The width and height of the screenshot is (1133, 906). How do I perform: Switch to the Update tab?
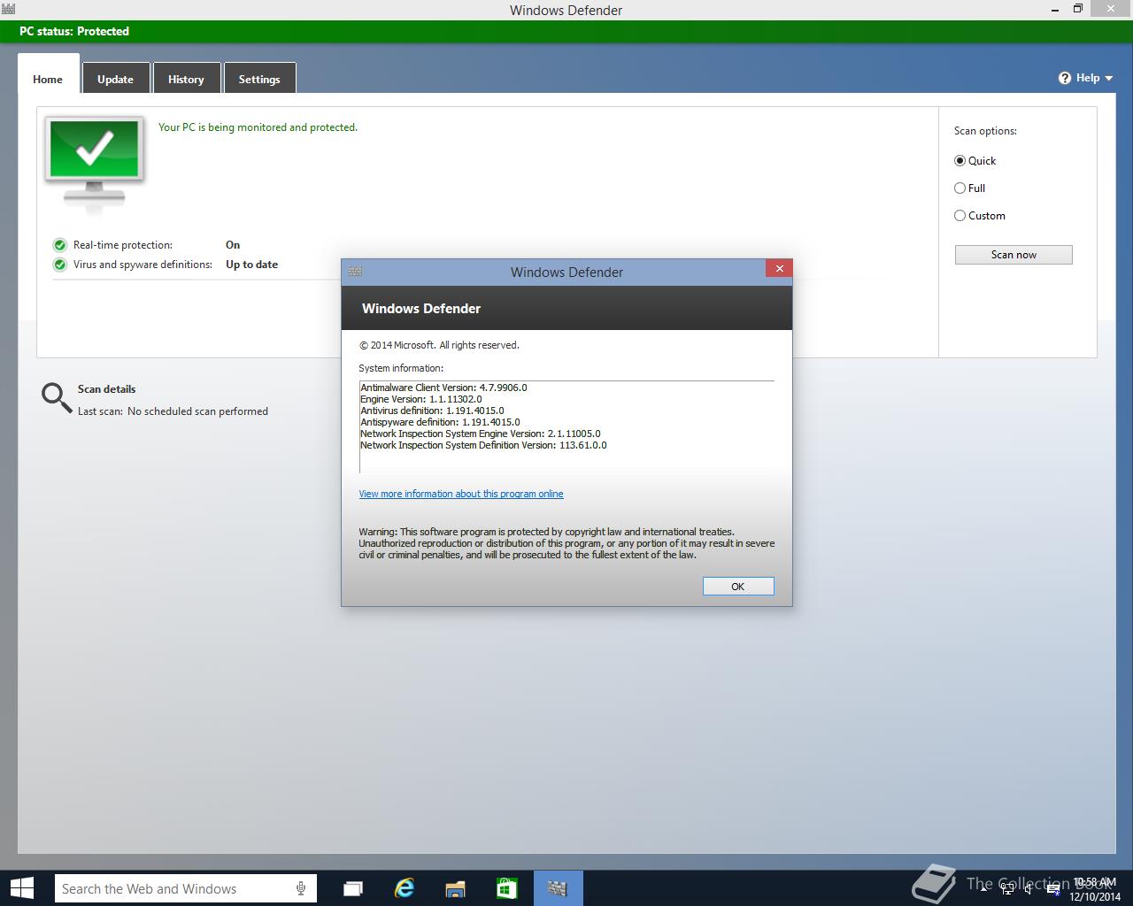pos(115,79)
